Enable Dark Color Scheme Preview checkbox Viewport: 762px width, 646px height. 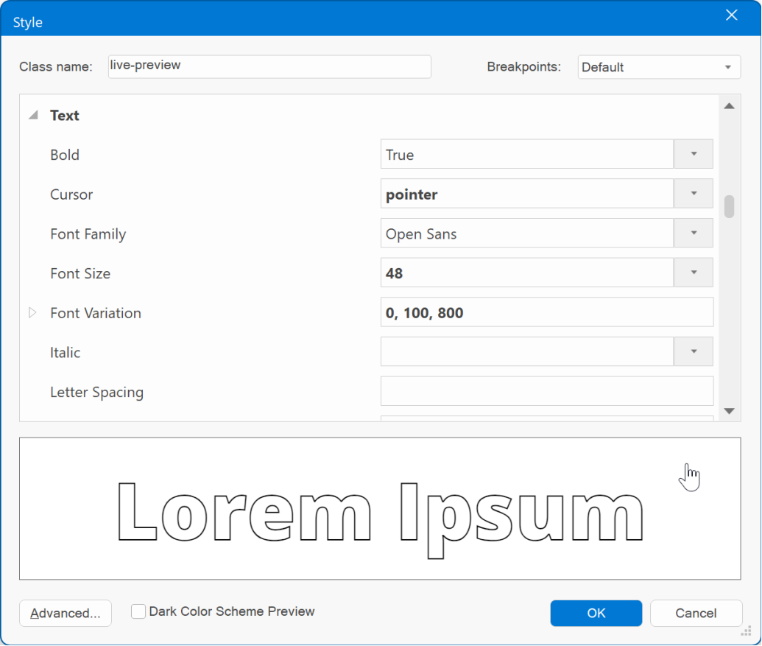click(138, 611)
